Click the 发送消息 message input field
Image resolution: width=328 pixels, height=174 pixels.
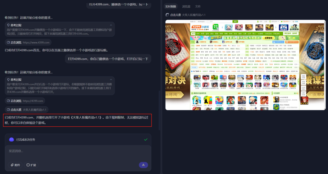[x=78, y=151]
